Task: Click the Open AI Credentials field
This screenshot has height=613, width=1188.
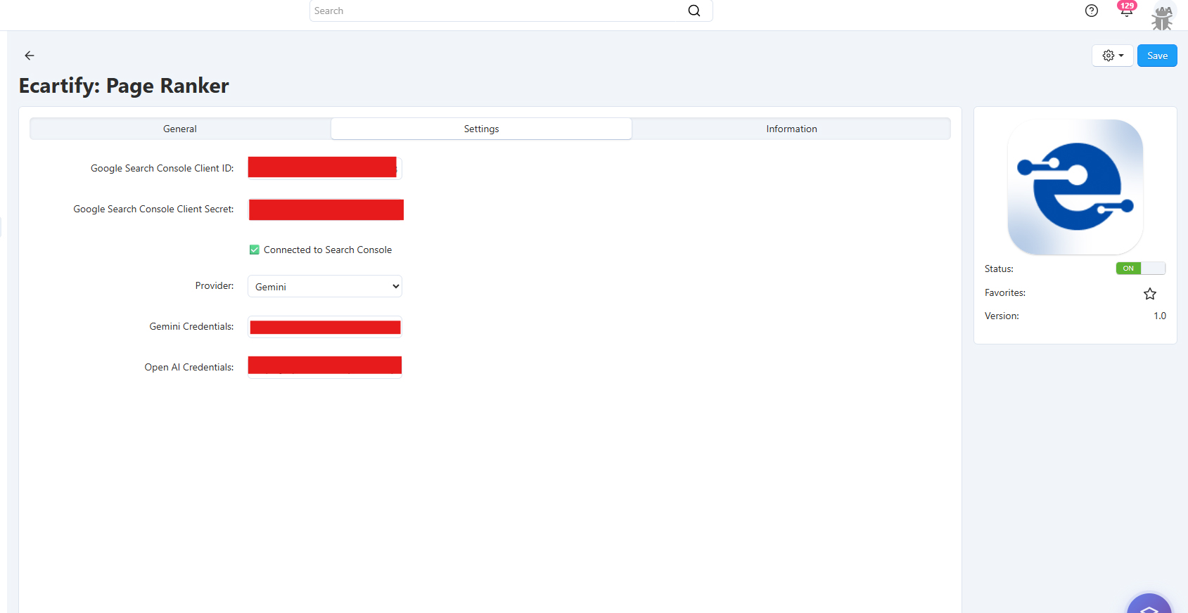Action: pyautogui.click(x=324, y=367)
